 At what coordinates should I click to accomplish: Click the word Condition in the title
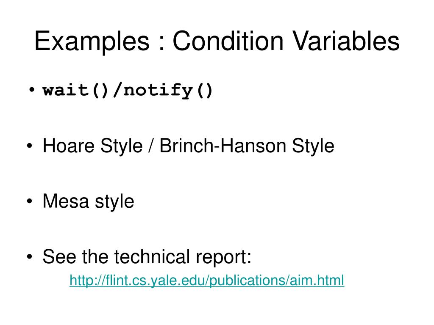(x=228, y=41)
